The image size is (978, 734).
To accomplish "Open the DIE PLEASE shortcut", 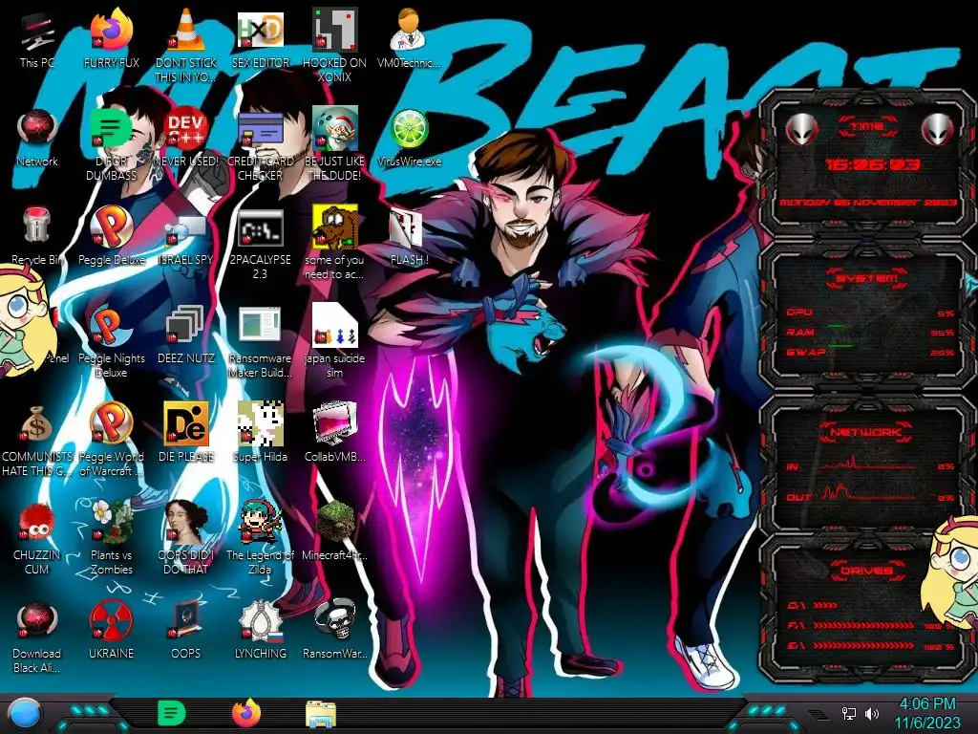I will pos(186,434).
